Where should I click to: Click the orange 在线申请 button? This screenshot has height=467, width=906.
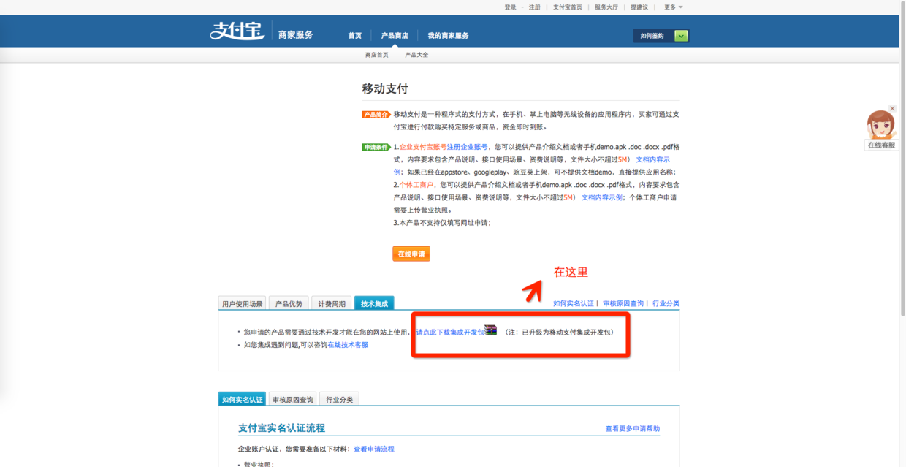411,254
